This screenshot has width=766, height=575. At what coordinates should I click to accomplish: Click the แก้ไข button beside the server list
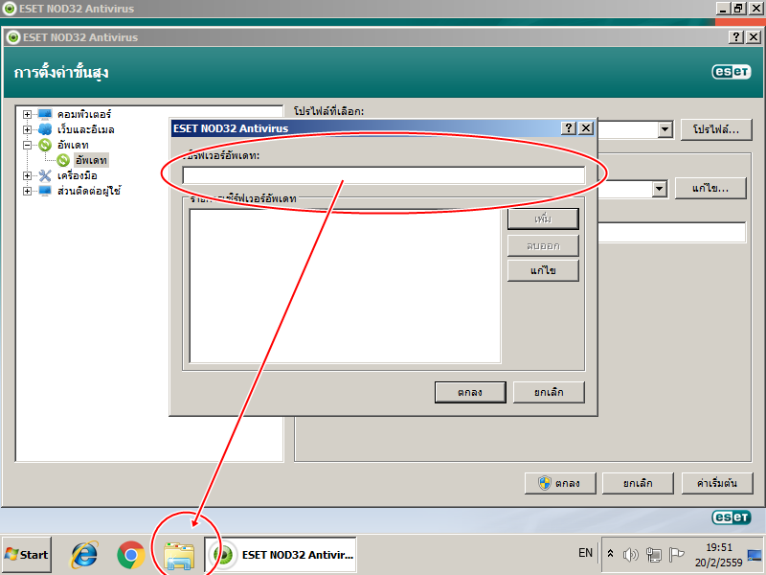click(543, 270)
